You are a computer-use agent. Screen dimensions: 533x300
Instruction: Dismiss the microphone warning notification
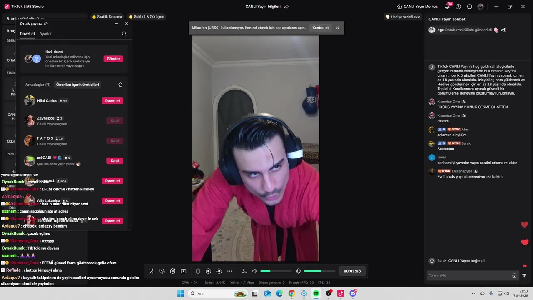click(338, 28)
